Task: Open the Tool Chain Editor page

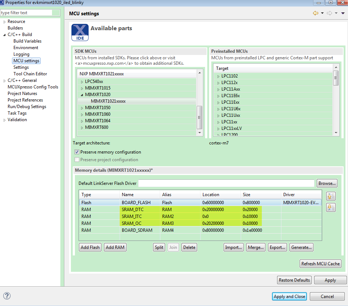Action: coord(30,74)
